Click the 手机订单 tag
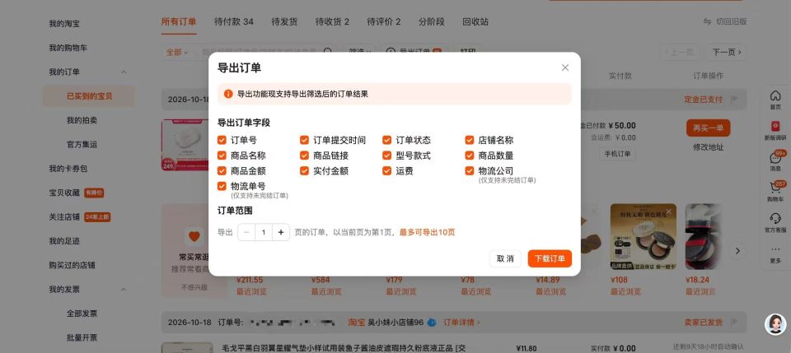This screenshot has width=791, height=353. coord(617,154)
